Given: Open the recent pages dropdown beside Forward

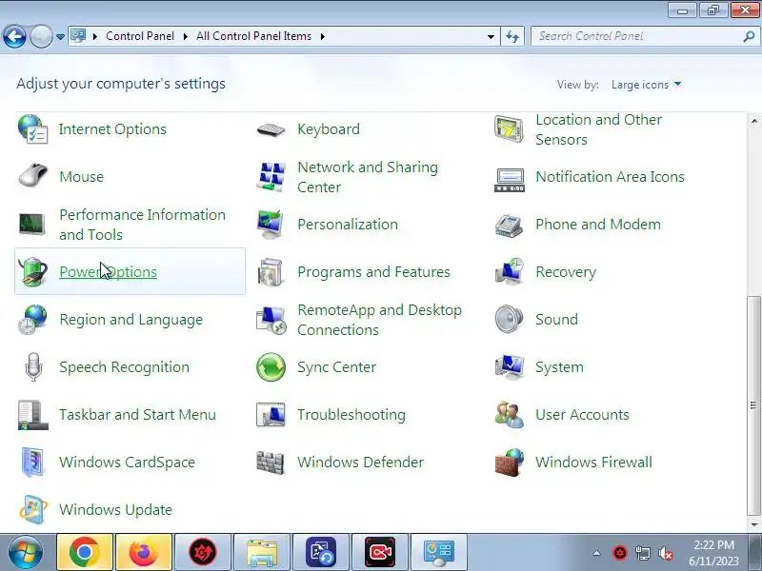Looking at the screenshot, I should (x=60, y=37).
